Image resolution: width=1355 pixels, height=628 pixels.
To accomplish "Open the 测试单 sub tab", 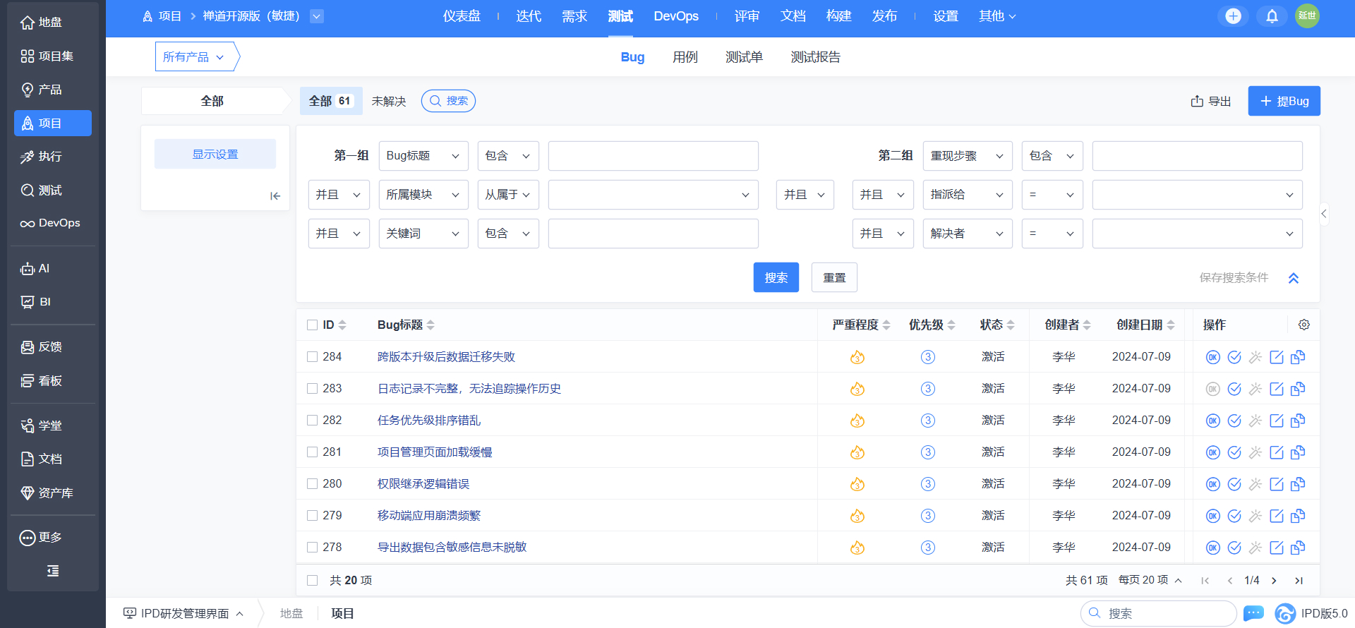I will [x=744, y=57].
